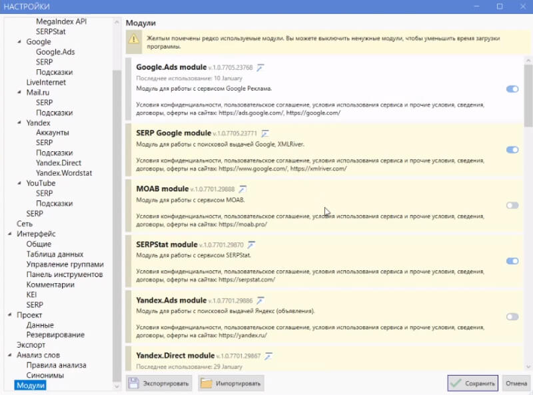The width and height of the screenshot is (533, 395).
Task: Click settings tree scroll up arrow
Action: pyautogui.click(x=117, y=22)
